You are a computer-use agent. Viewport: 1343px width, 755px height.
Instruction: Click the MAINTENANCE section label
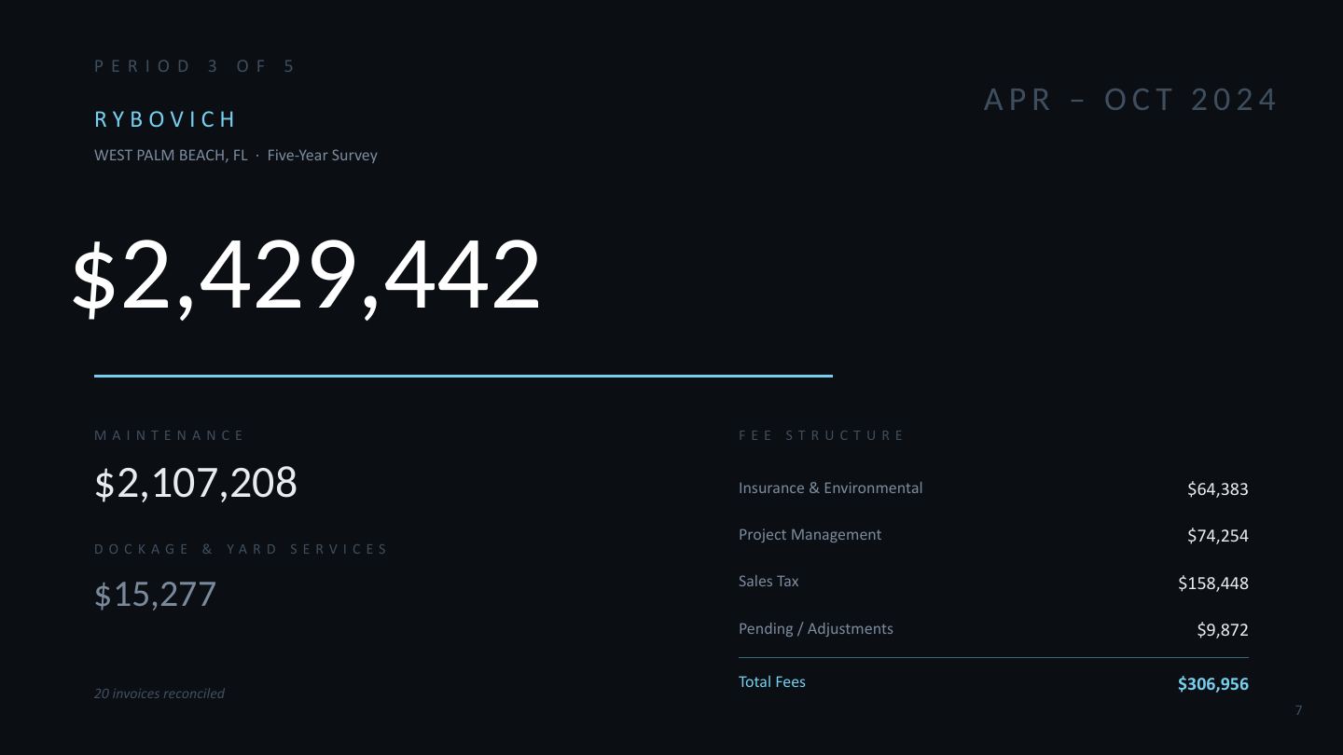169,435
